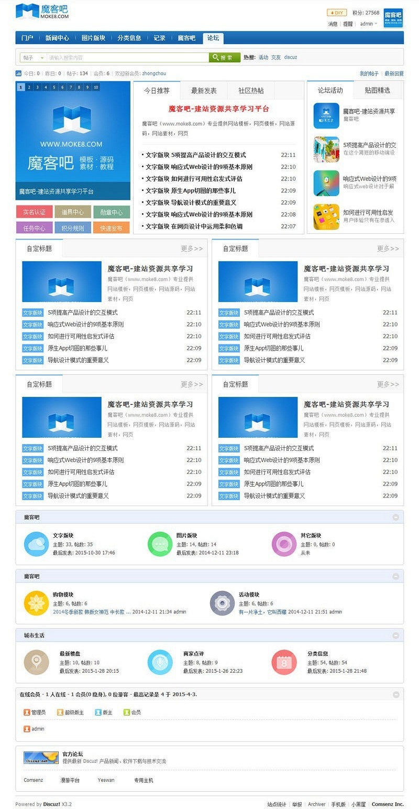Click the 会员 user group icon
This screenshot has width=419, height=809.
click(126, 712)
